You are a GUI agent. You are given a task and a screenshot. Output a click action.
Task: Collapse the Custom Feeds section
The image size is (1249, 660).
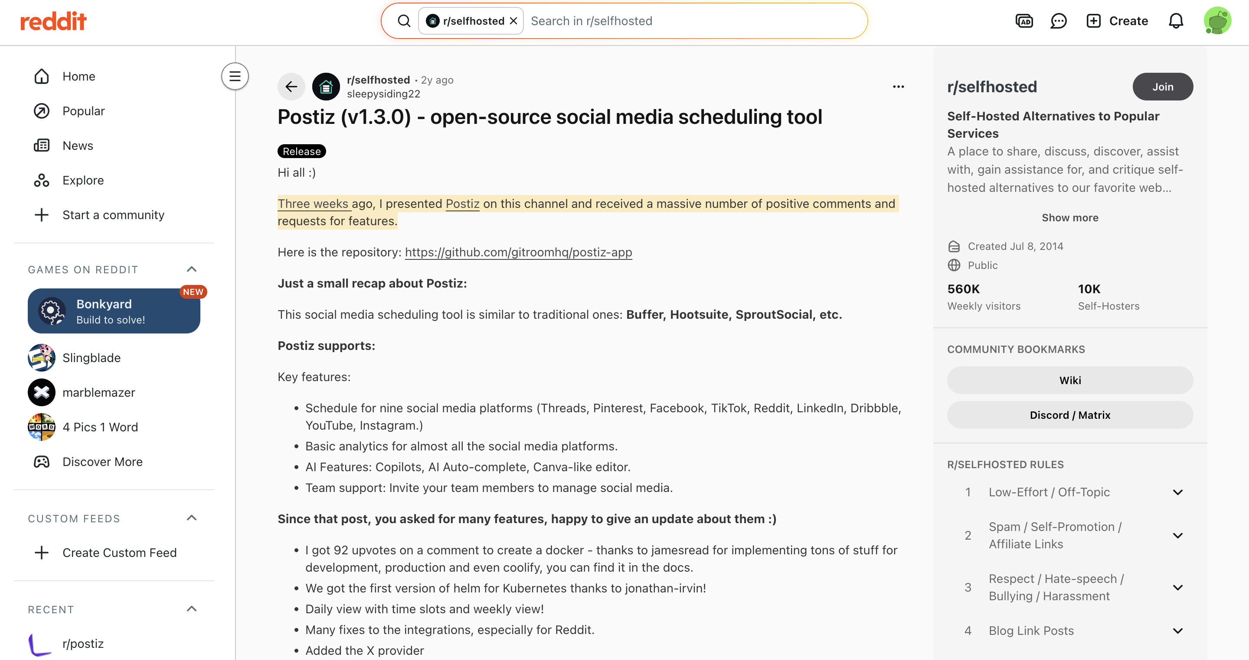(192, 518)
